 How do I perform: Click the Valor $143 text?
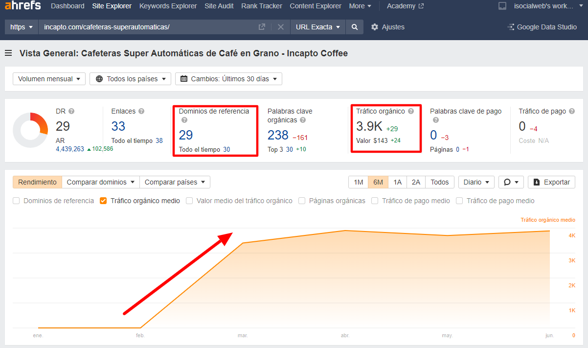[371, 140]
